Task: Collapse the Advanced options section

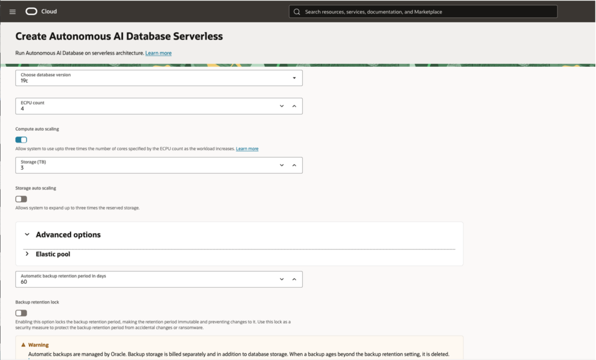Action: (27, 234)
